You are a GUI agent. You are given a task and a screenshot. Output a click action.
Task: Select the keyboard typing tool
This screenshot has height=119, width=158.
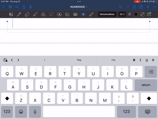(75, 14)
